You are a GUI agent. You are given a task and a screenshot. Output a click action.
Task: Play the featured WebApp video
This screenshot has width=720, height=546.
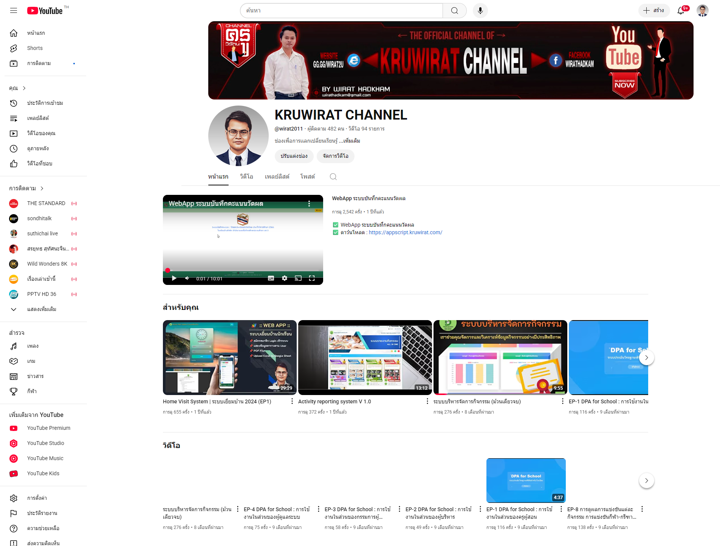click(174, 278)
